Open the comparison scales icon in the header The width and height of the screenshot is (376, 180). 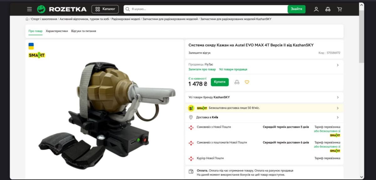coord(328,9)
